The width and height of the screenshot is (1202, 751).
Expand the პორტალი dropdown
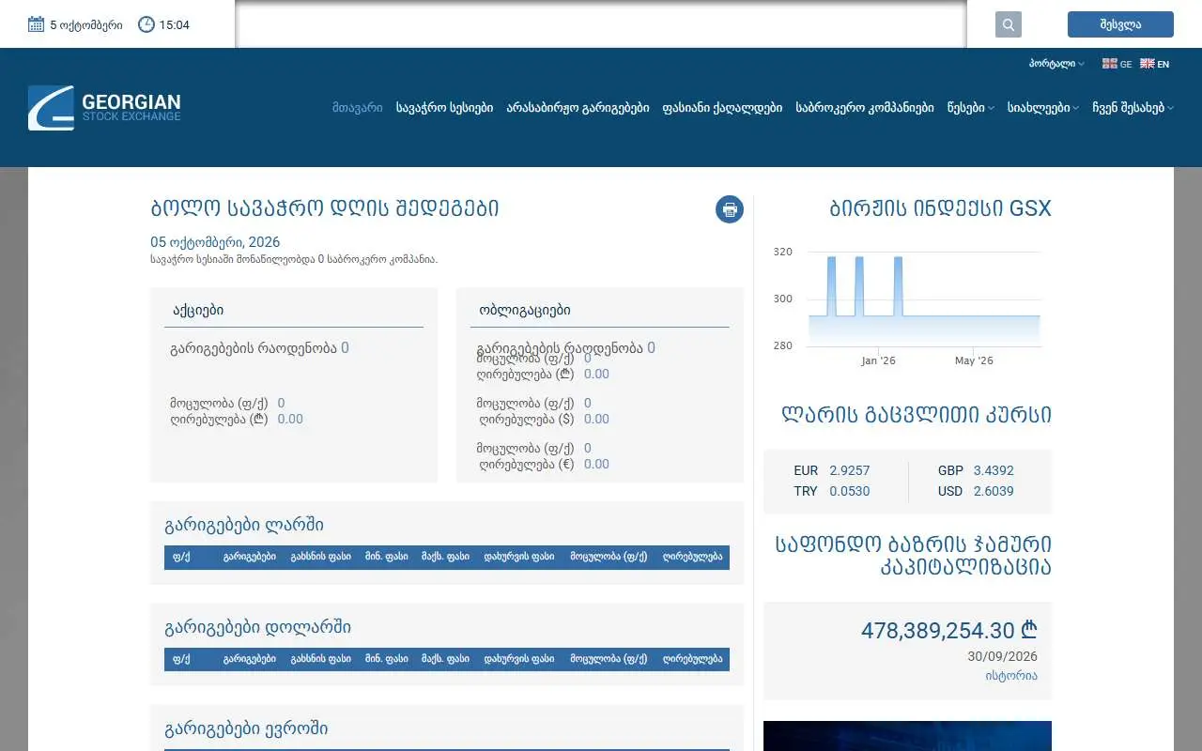(1056, 64)
